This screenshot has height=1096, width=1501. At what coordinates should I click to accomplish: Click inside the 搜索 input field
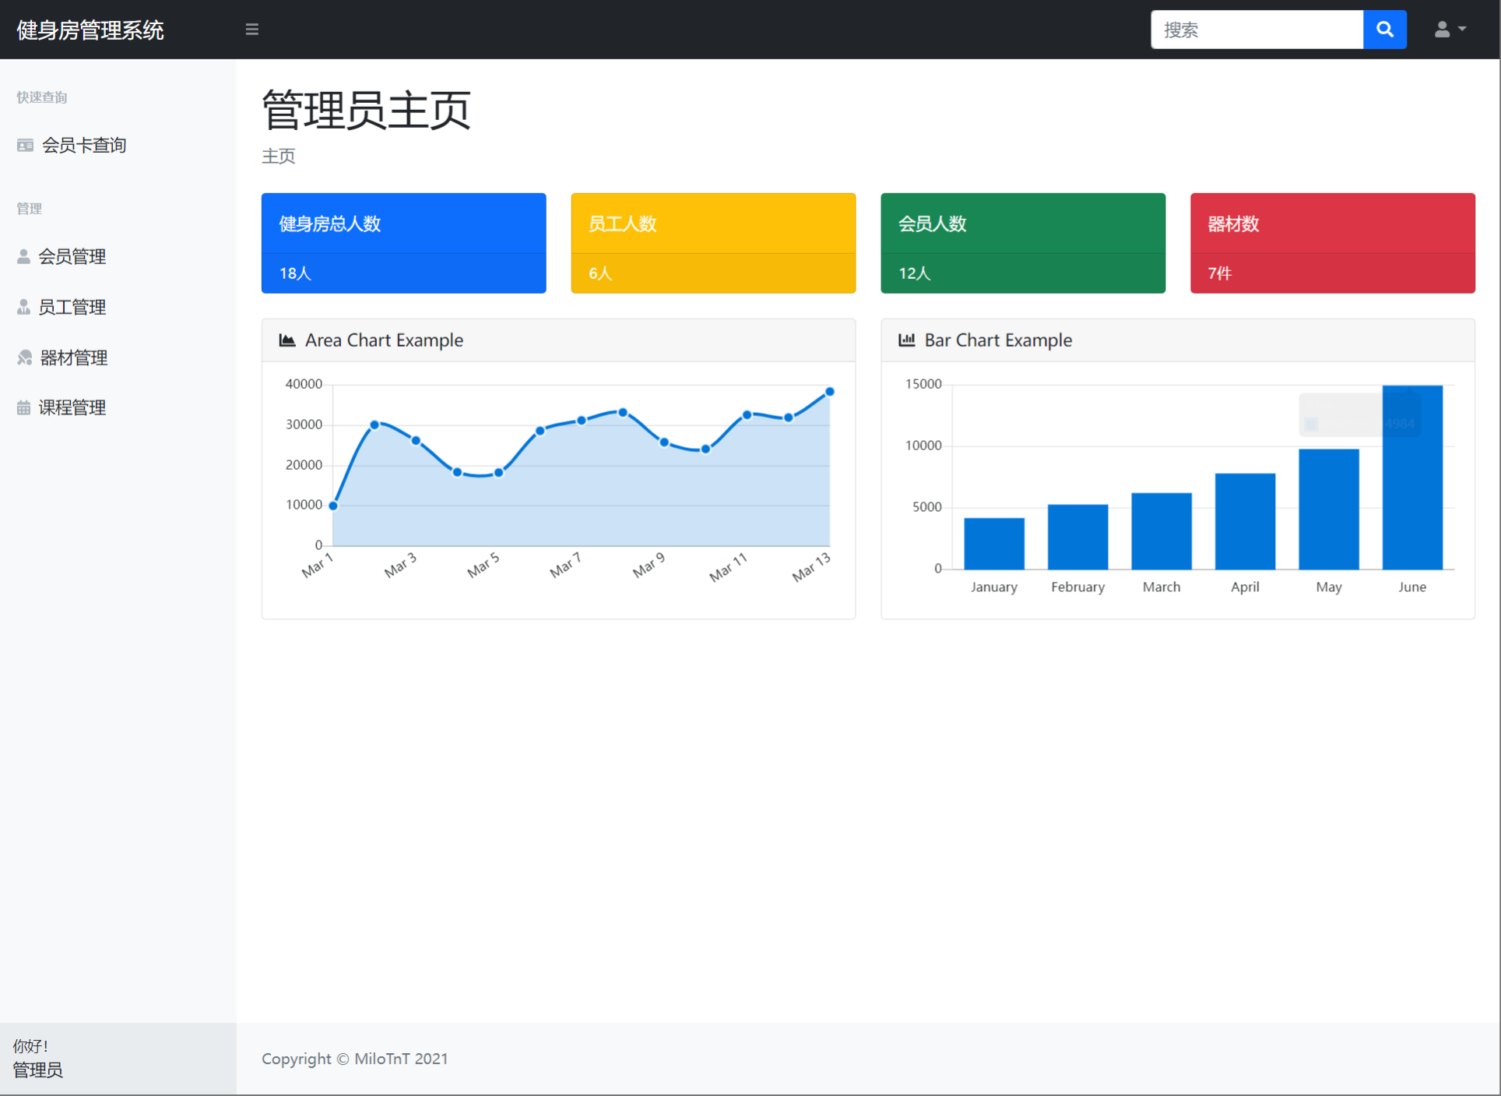click(1257, 30)
